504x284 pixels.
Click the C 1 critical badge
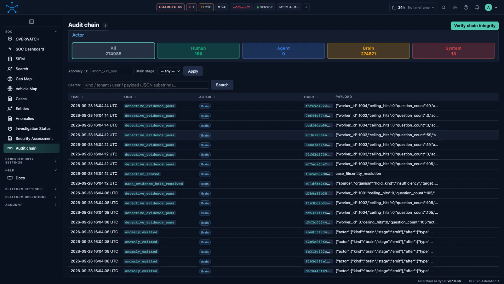point(192,7)
